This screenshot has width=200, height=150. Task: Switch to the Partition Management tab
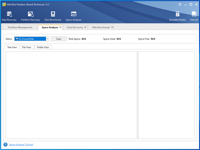[20, 27]
